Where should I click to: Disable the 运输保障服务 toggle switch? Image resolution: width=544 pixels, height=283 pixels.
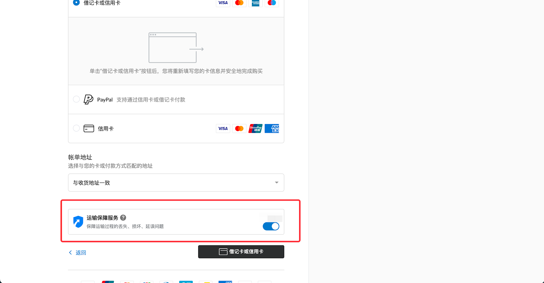click(x=271, y=226)
